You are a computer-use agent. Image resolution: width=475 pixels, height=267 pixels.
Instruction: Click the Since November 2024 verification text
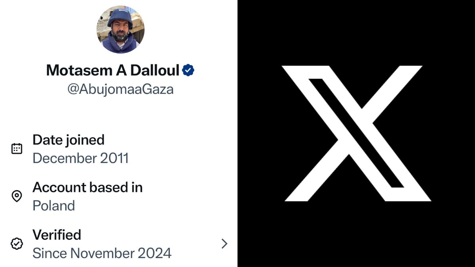coord(102,253)
